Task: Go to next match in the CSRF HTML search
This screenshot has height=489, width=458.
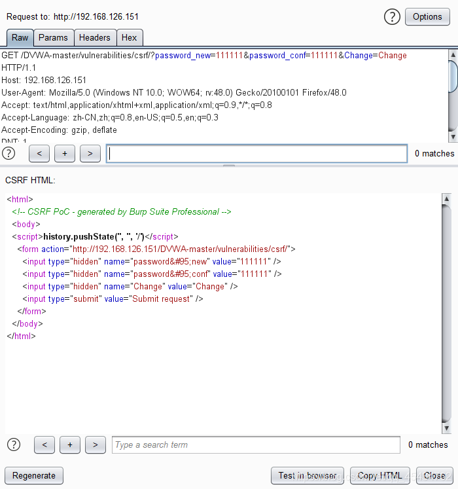Action: point(96,444)
